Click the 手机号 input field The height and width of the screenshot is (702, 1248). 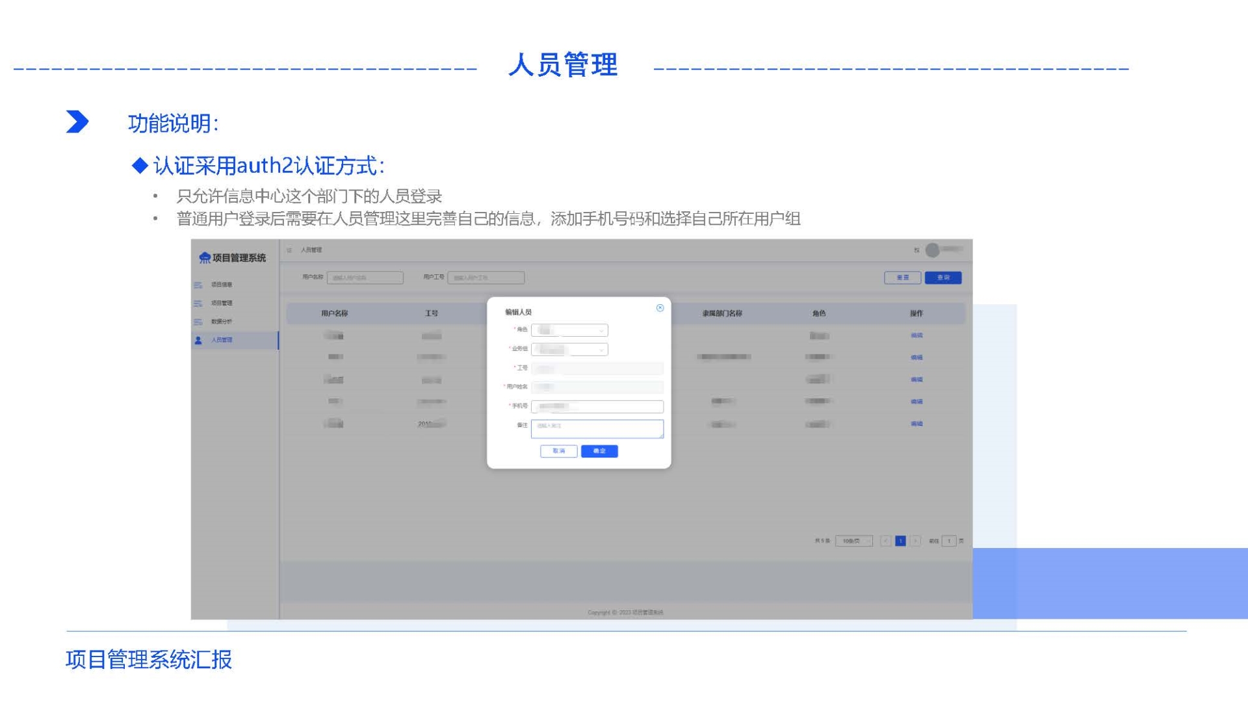point(597,407)
